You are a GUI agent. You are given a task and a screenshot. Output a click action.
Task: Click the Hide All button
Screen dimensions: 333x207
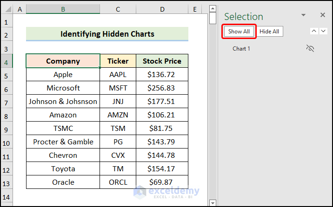(x=269, y=32)
